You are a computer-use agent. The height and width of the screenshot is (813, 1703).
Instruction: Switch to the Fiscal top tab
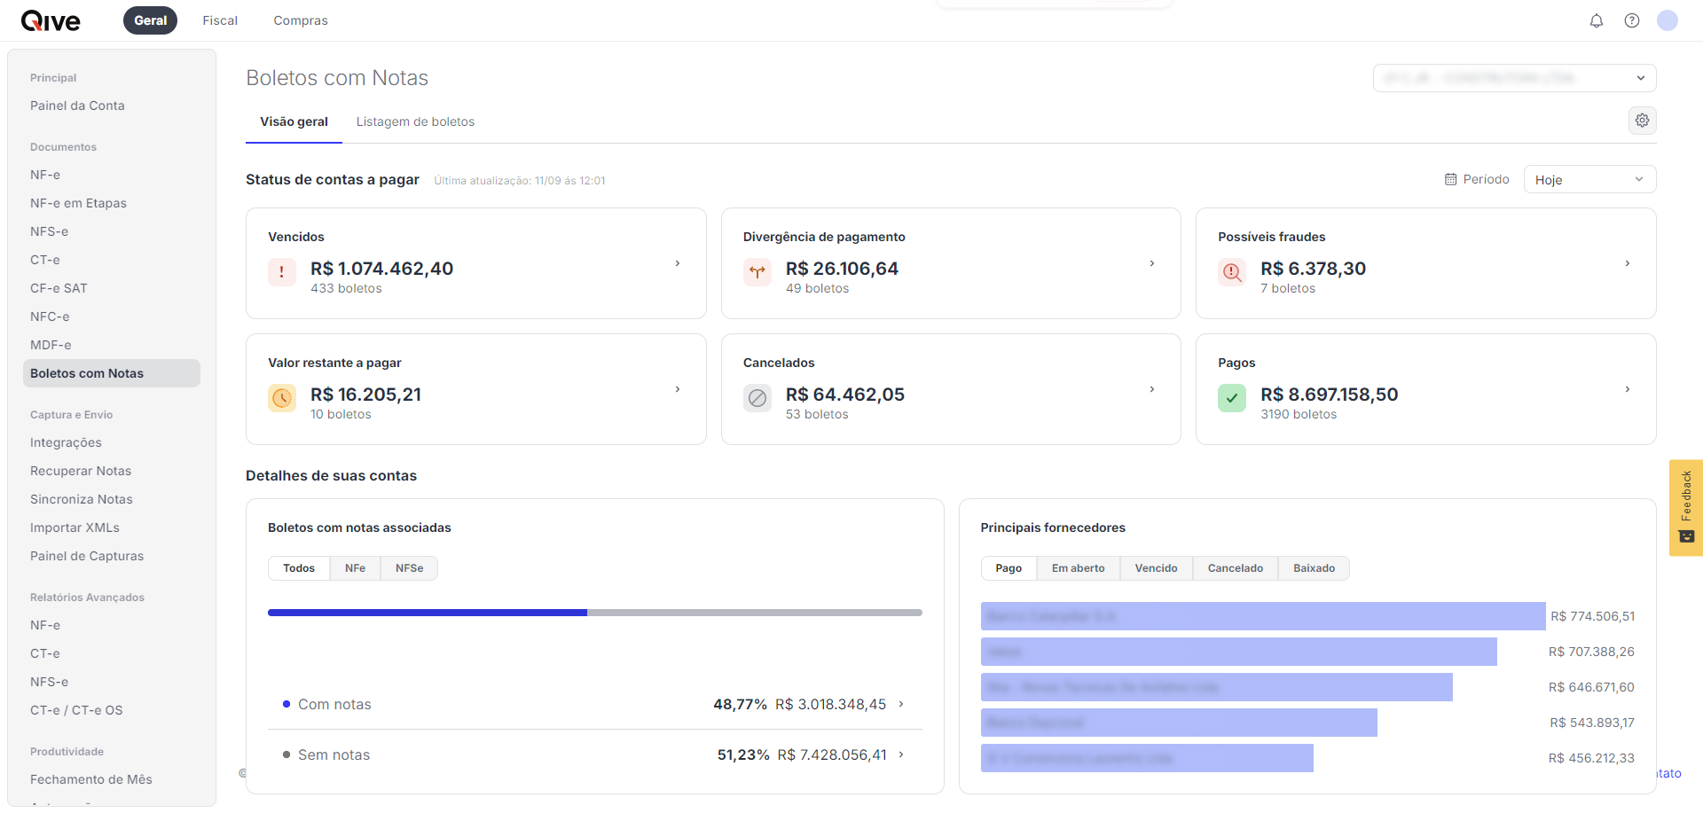pyautogui.click(x=220, y=20)
